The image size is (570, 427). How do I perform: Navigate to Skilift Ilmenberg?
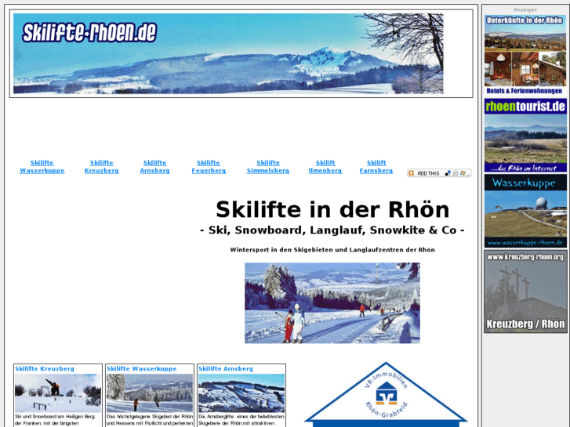(x=325, y=166)
